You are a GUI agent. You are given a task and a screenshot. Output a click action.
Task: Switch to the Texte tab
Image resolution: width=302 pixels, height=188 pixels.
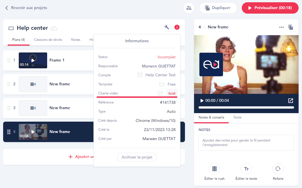click(x=237, y=117)
